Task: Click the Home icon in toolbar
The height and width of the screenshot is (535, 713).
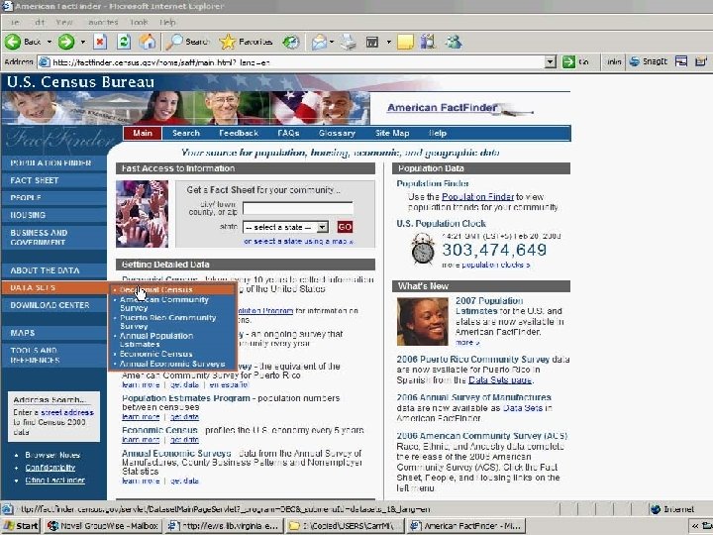Action: pos(148,42)
